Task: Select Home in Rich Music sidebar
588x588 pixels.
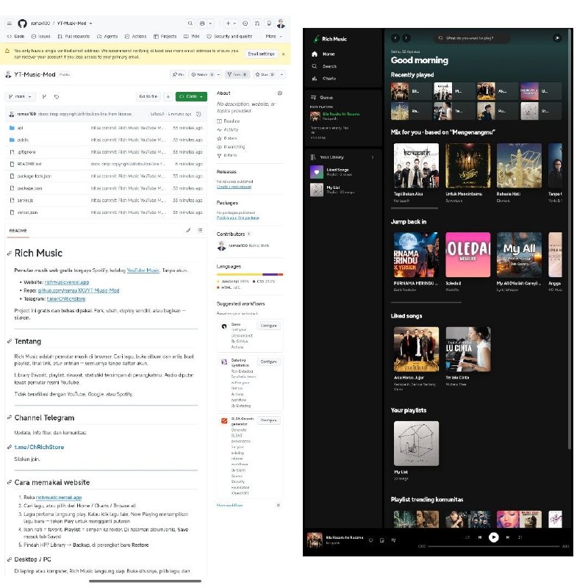Action: pos(323,54)
